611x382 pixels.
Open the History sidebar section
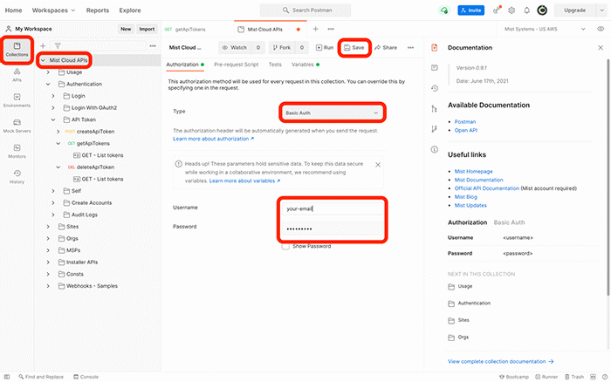tap(17, 177)
